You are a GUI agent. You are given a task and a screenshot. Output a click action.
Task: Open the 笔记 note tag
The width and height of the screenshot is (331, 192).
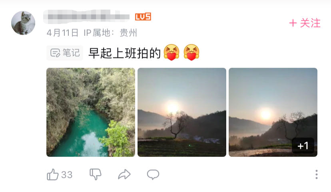65,53
